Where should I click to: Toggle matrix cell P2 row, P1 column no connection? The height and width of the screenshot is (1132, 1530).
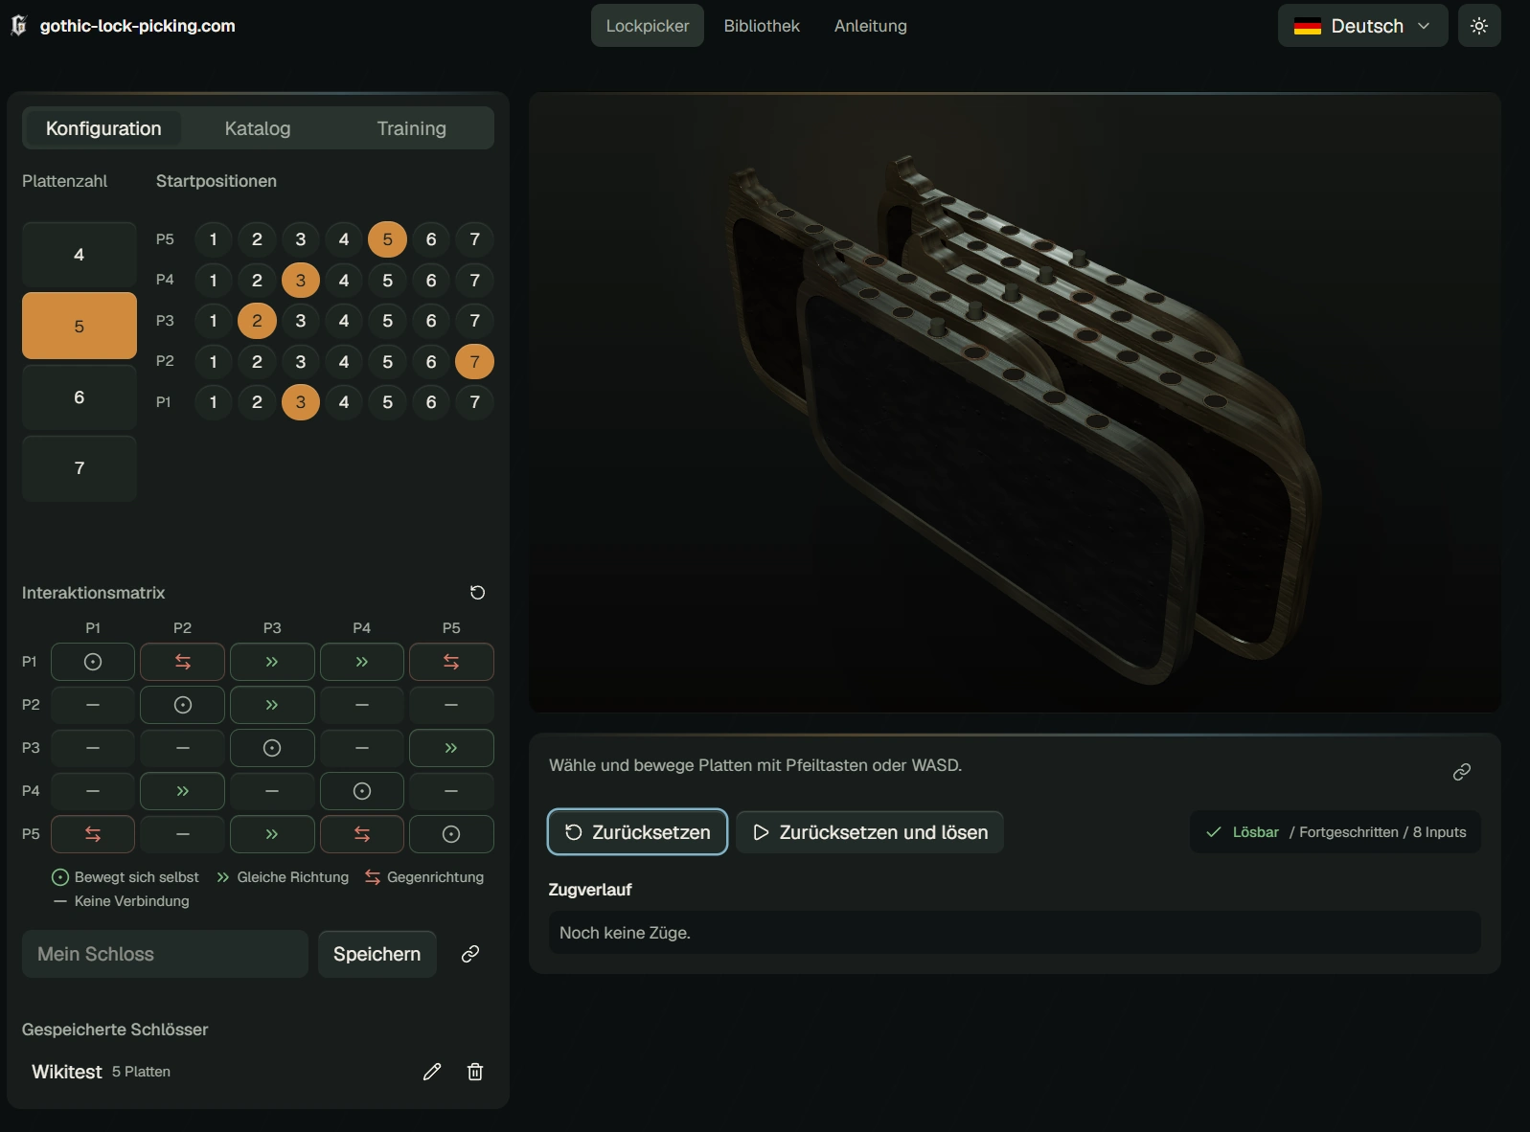(93, 705)
